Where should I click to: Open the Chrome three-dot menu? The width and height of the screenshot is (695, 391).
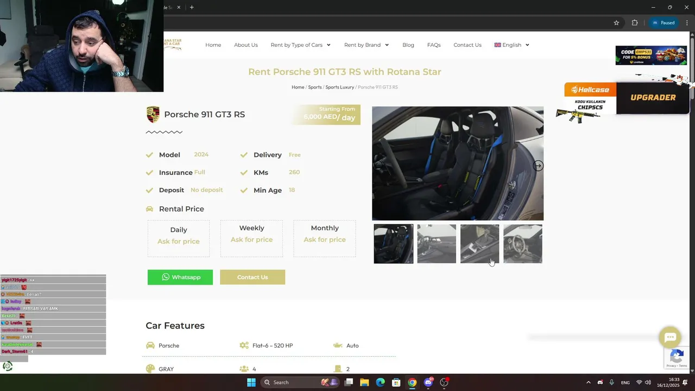click(x=687, y=23)
